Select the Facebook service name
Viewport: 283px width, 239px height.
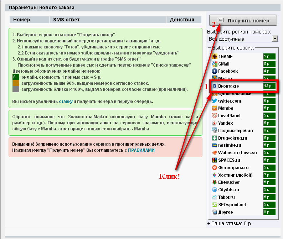click(228, 71)
